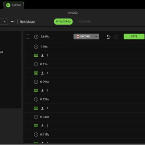Click the clock icon of the 1.76s delay

(36, 47)
